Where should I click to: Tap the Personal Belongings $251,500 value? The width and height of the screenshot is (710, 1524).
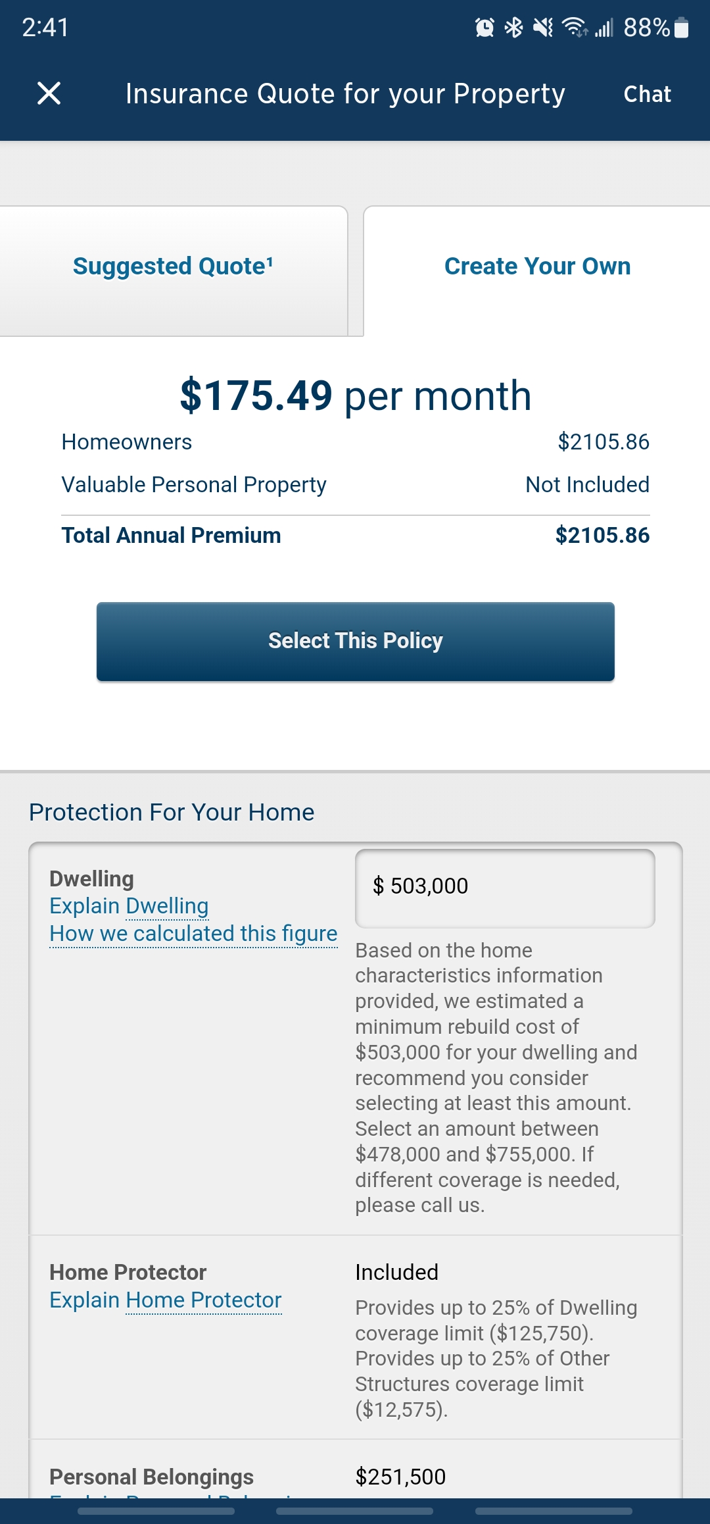coord(400,1477)
